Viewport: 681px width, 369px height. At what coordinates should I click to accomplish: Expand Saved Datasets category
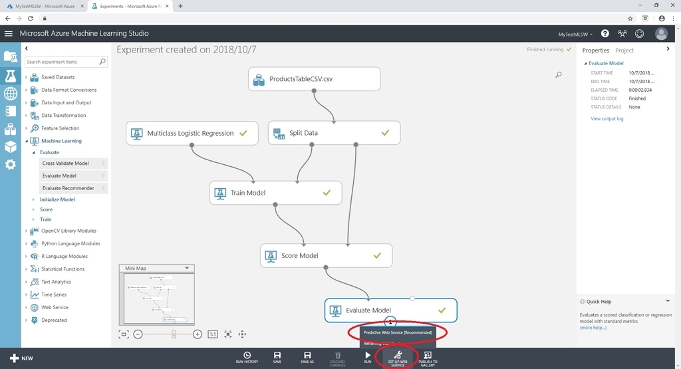(x=26, y=77)
